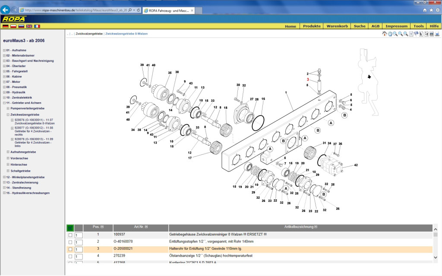Click the parts list scrollbar up arrow
Viewport: 442px width, 276px height.
[436, 229]
